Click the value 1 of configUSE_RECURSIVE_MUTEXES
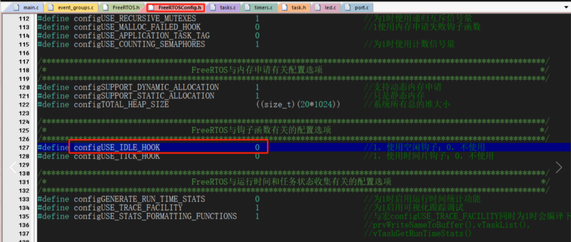 click(x=257, y=18)
